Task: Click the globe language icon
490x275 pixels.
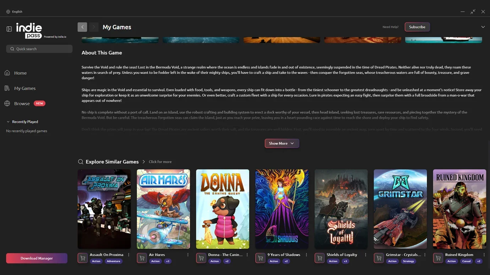Action: coord(8,12)
